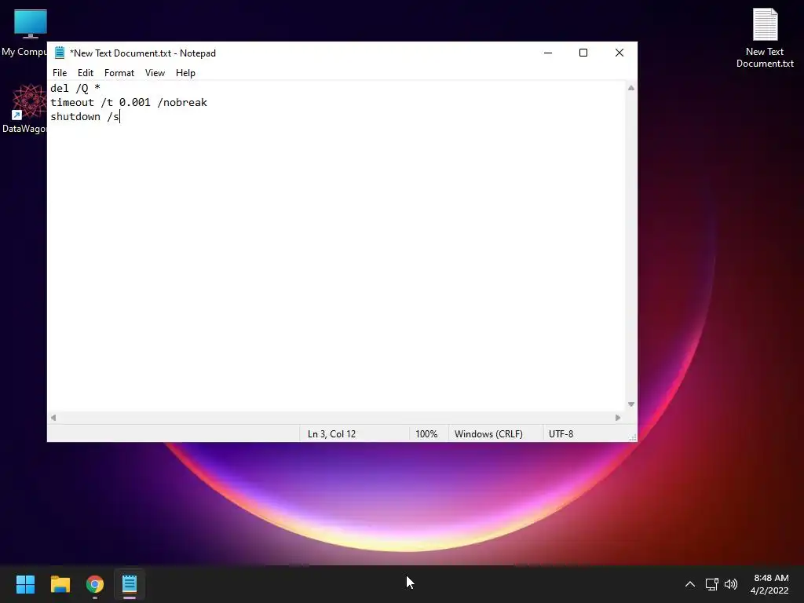The image size is (804, 603).
Task: Click the 'shutdown /s' line
Action: (85, 117)
